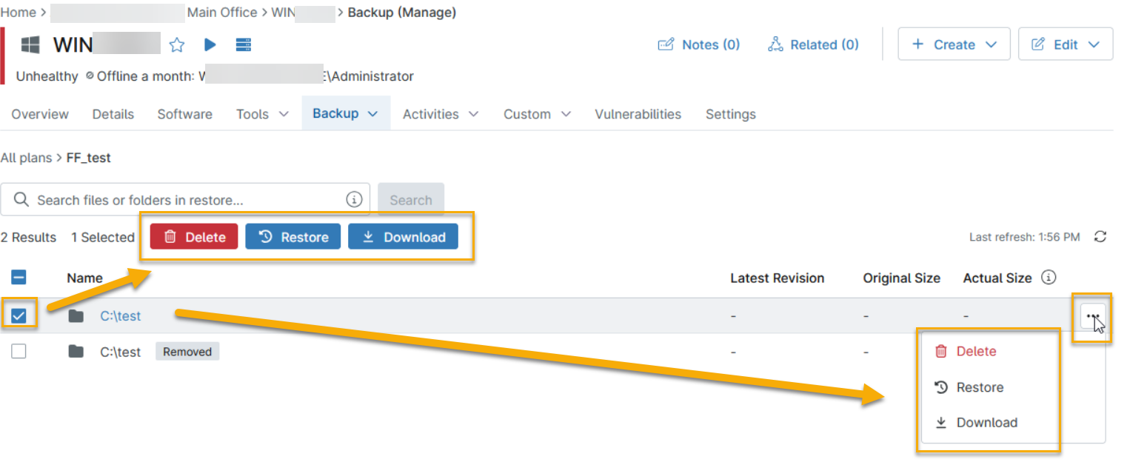This screenshot has width=1130, height=465.
Task: Expand the Edit dropdown button
Action: 1065,44
